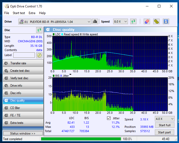Click the floppy disk save icon
Viewport: 179px width, 143px height.
166,22
